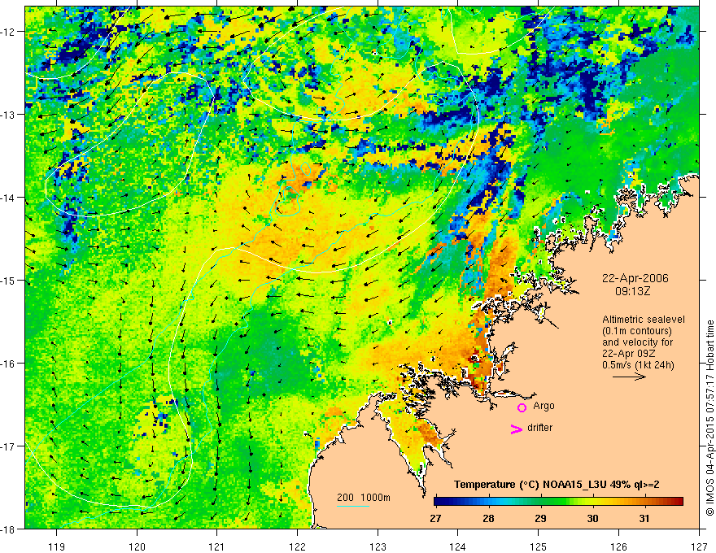Click the 29 value on temperature scale
716x553 pixels.
pyautogui.click(x=540, y=518)
